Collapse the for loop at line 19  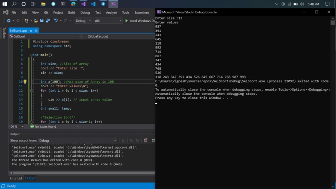[x=31, y=122]
